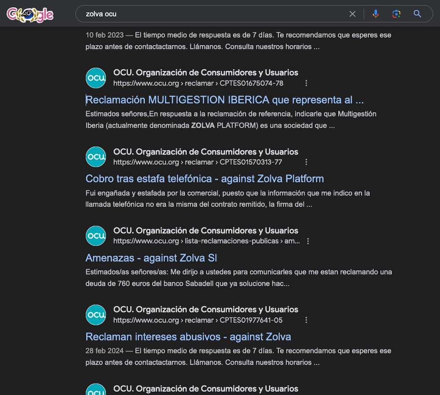The image size is (440, 395).
Task: Open Amenazas - against Zolva Sl link
Action: click(x=151, y=258)
